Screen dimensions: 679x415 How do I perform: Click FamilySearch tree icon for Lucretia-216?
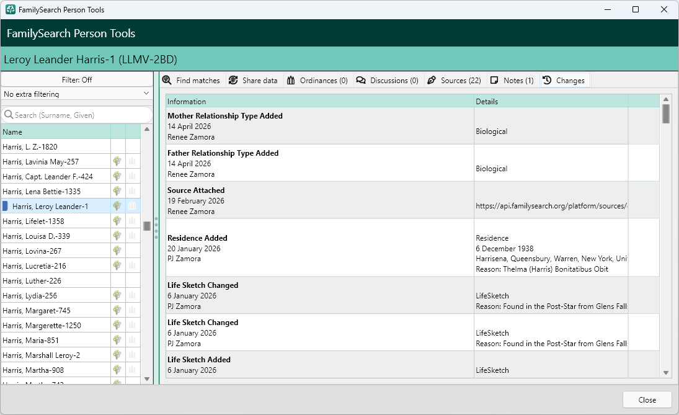(117, 266)
